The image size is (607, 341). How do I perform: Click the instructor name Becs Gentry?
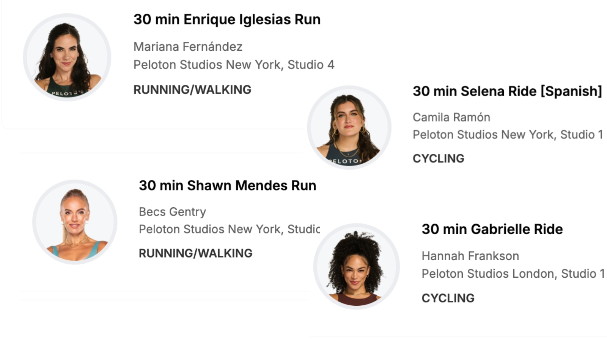tap(172, 212)
